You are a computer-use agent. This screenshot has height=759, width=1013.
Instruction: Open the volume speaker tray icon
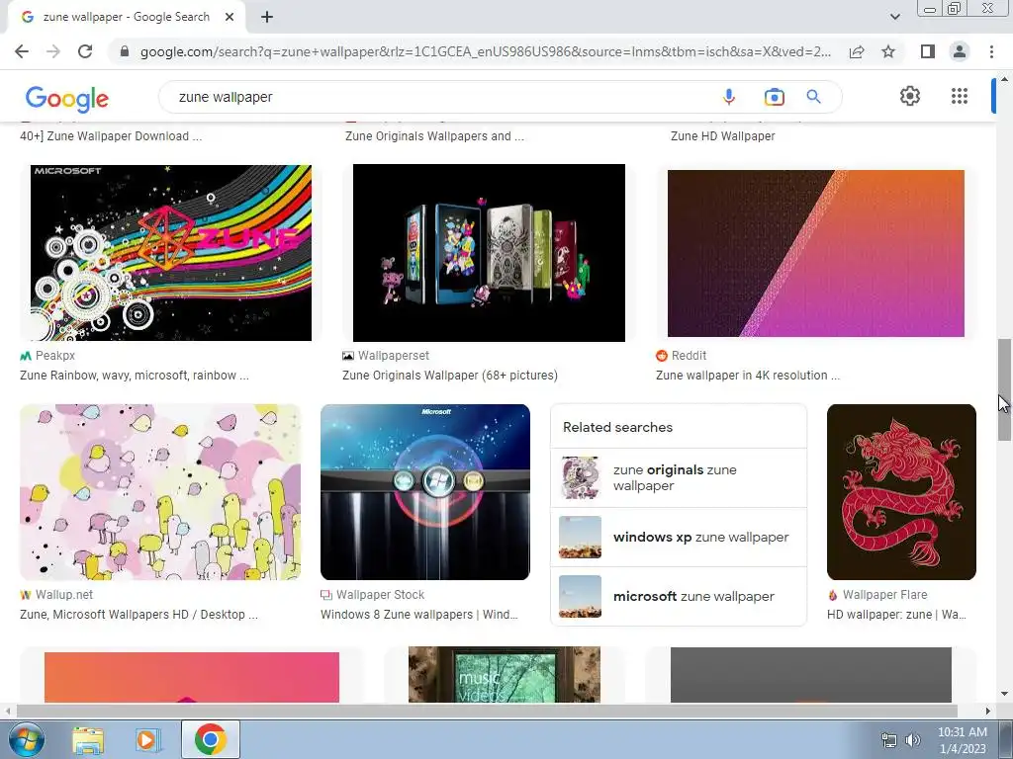coord(913,740)
